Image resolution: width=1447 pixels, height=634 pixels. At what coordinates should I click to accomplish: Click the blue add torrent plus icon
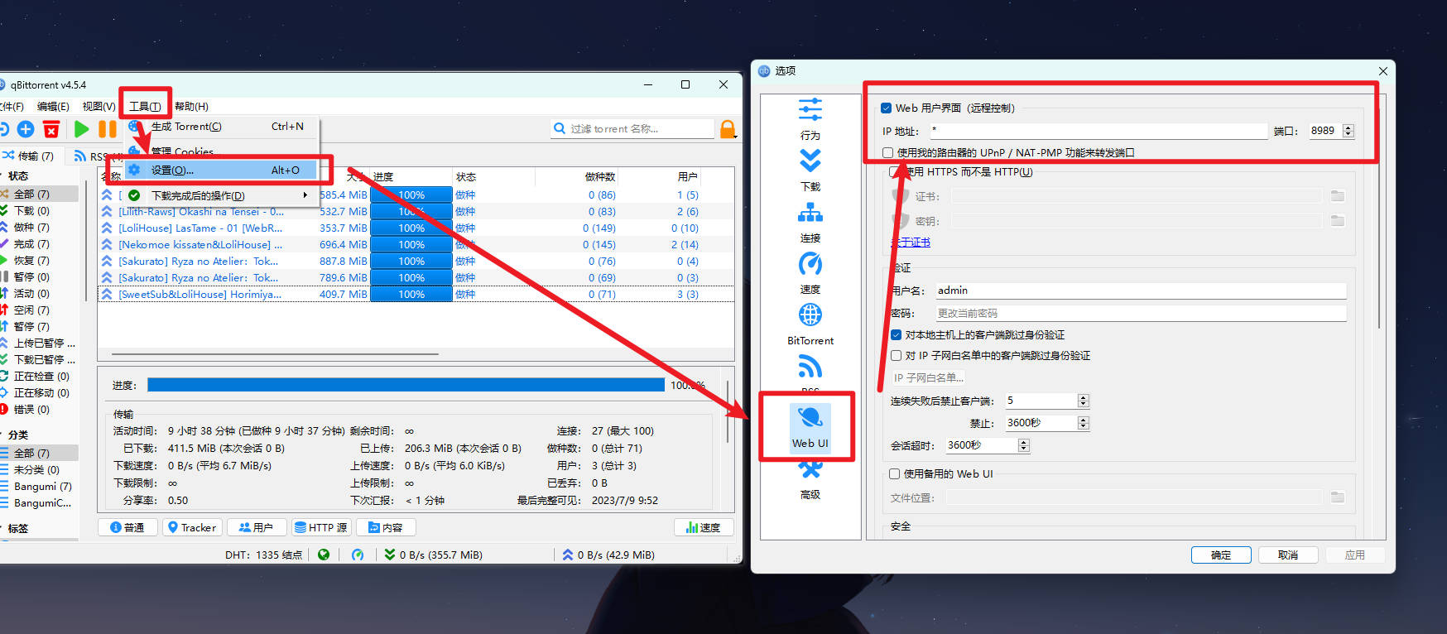point(26,129)
